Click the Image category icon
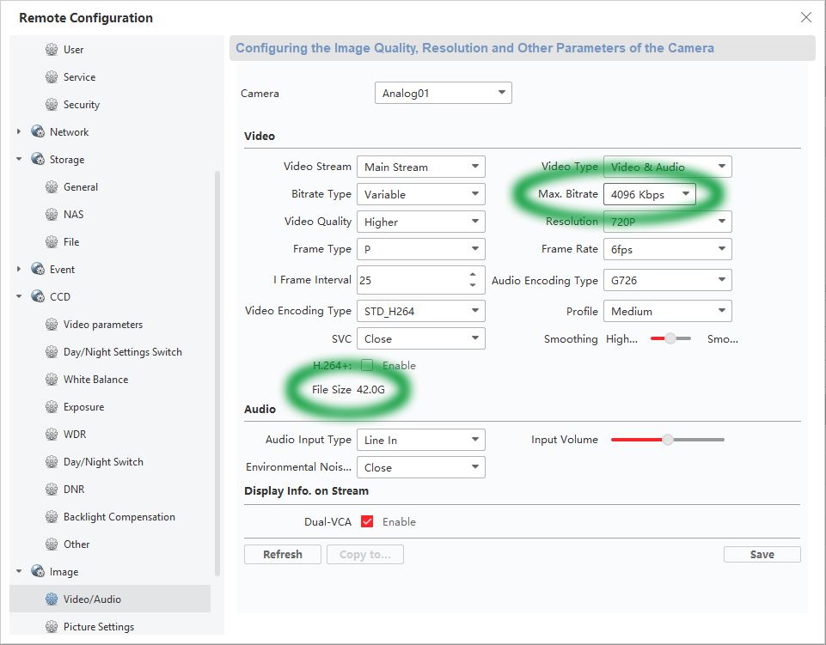 point(38,572)
